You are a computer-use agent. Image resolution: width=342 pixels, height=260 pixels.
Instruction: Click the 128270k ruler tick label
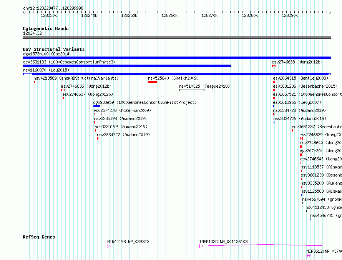209,15
